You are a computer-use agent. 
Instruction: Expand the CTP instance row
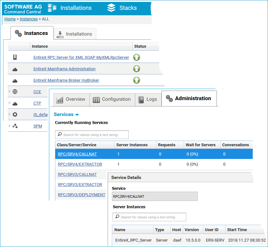[x=10, y=103]
